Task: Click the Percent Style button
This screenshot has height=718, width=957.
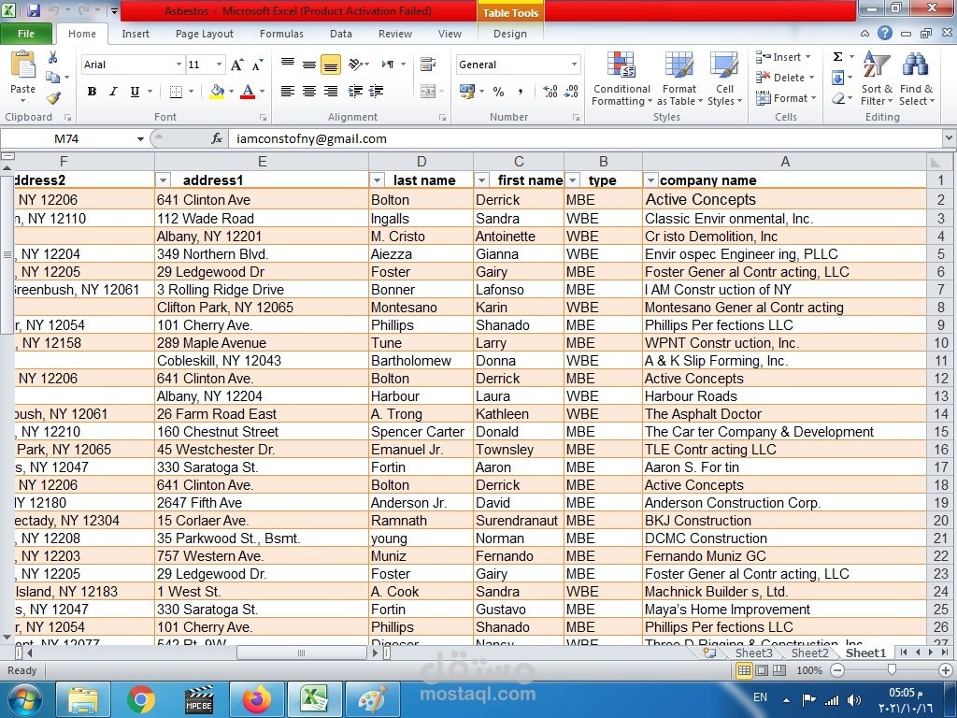Action: pos(499,92)
